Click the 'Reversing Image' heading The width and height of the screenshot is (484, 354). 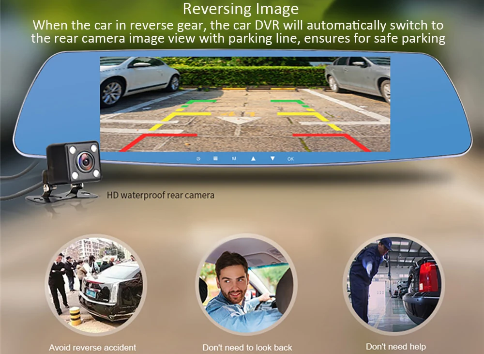[241, 9]
